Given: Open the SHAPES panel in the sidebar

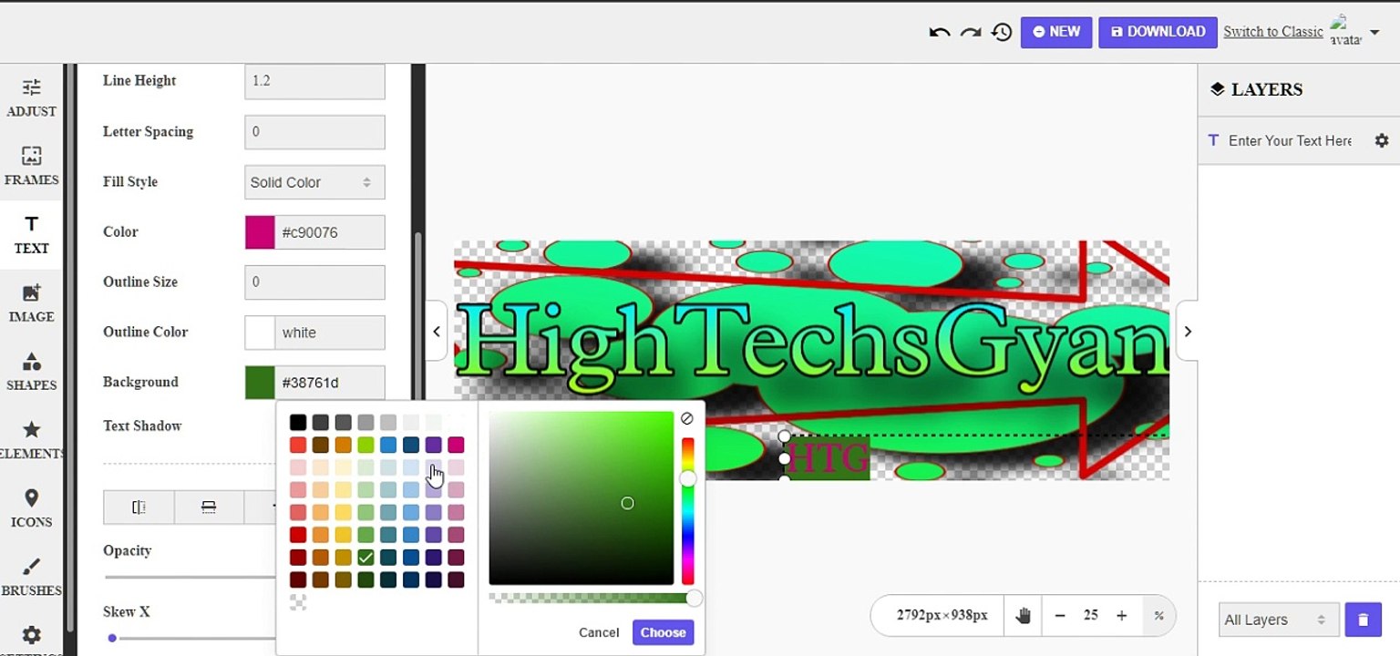Looking at the screenshot, I should point(32,371).
